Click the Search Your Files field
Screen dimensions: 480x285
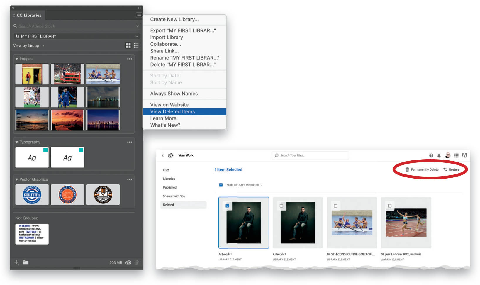coord(310,155)
